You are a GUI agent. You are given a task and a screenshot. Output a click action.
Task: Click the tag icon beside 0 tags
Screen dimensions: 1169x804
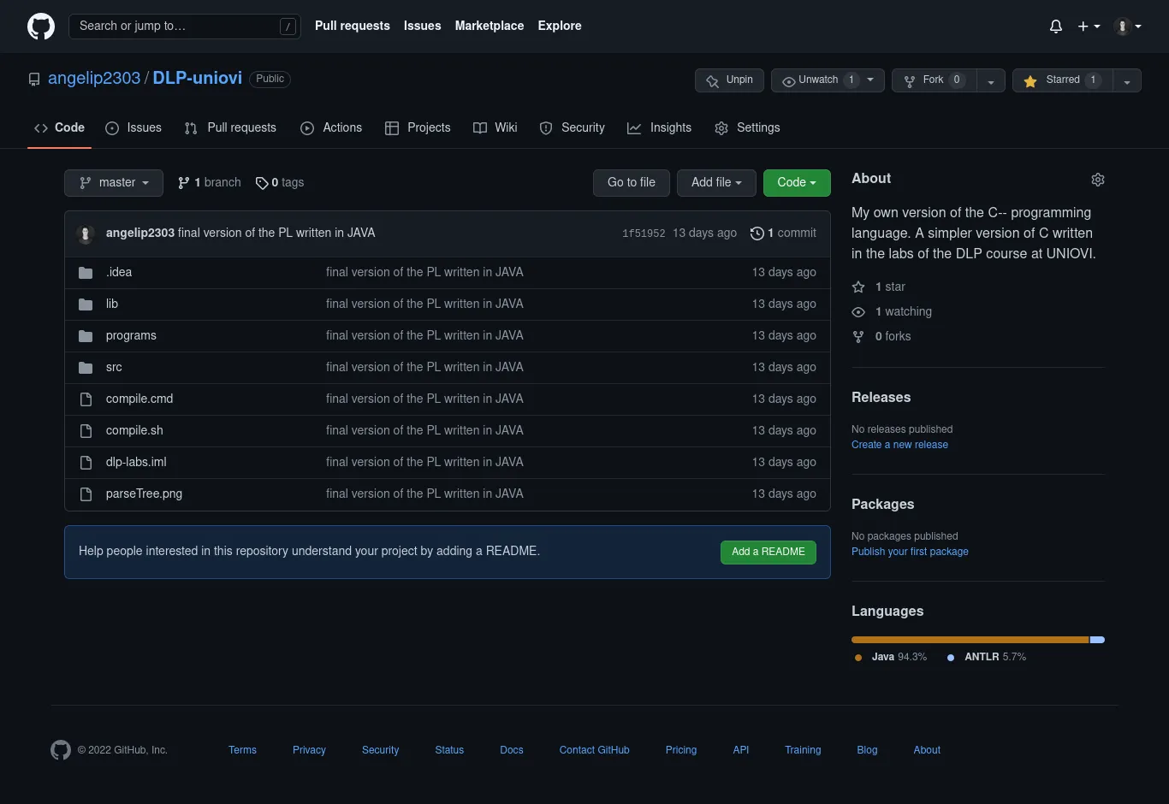tap(262, 183)
